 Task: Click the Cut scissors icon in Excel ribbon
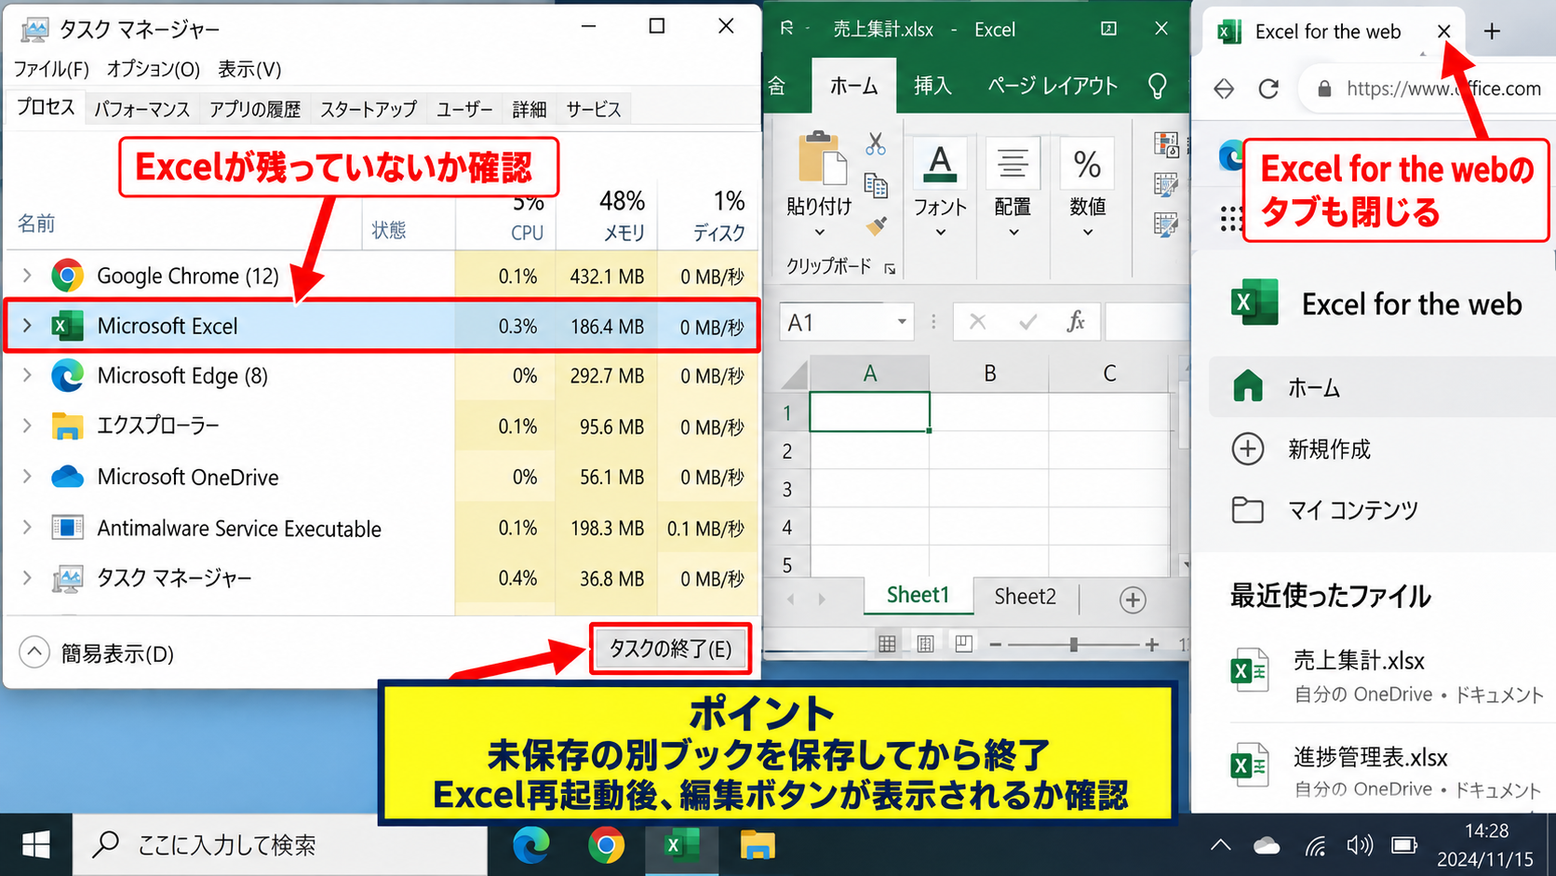(x=876, y=144)
